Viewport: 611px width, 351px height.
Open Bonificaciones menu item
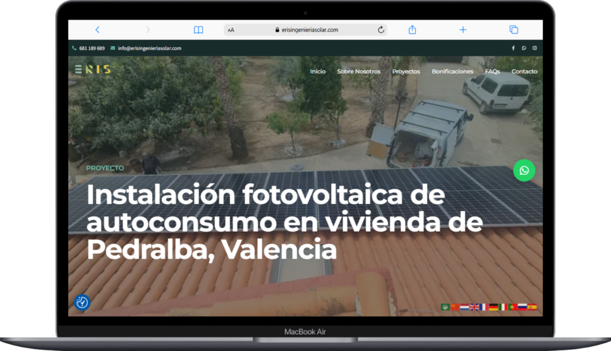click(452, 72)
